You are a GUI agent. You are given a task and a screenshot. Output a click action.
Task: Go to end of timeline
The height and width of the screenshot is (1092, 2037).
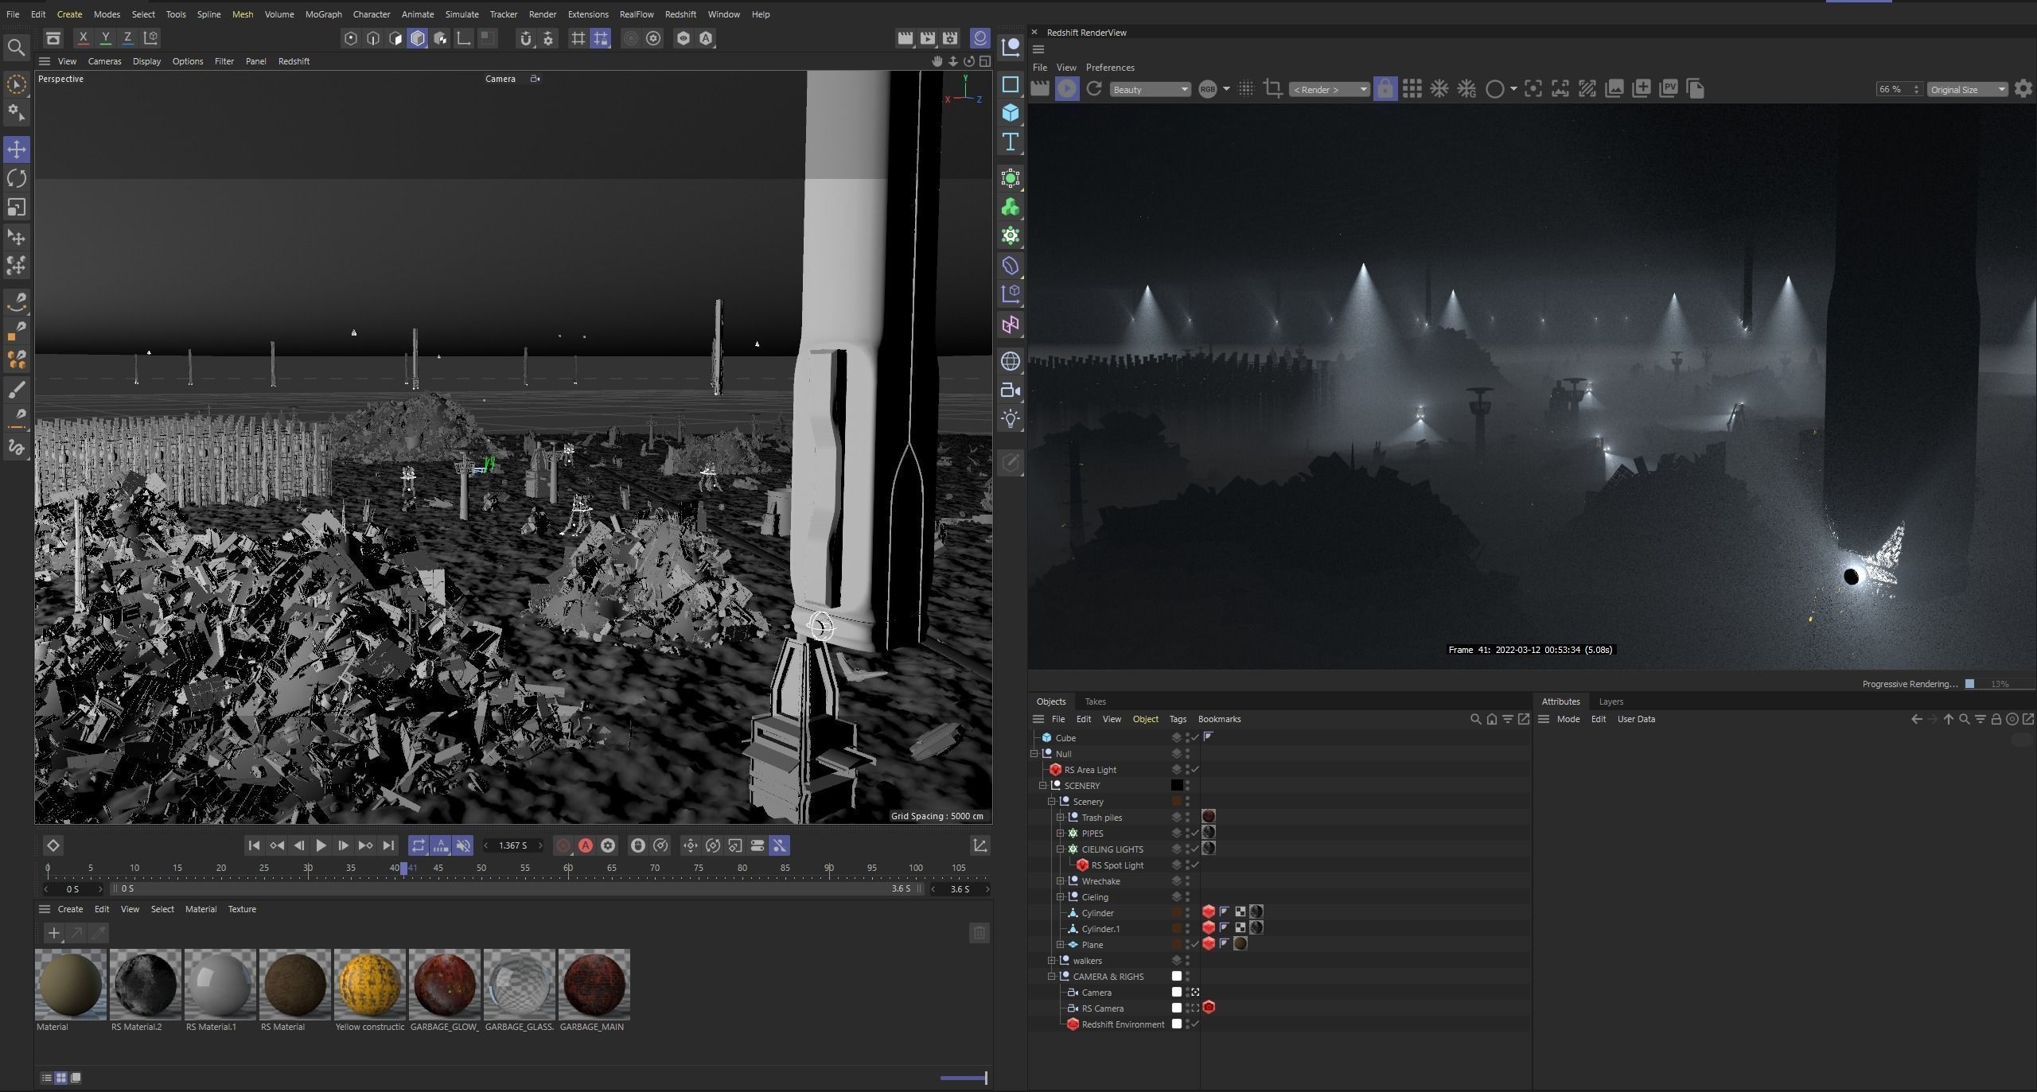[x=388, y=845]
